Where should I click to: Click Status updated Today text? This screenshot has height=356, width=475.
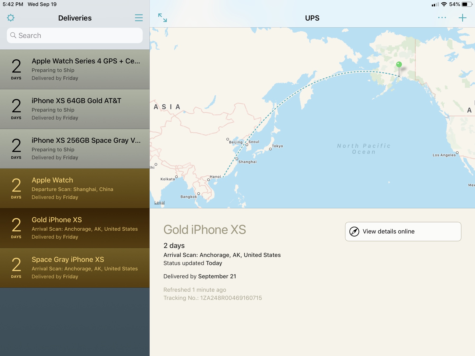pos(193,263)
